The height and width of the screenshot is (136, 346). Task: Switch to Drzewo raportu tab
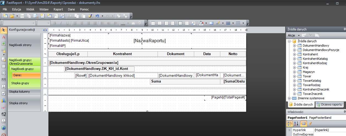pyautogui.click(x=329, y=104)
